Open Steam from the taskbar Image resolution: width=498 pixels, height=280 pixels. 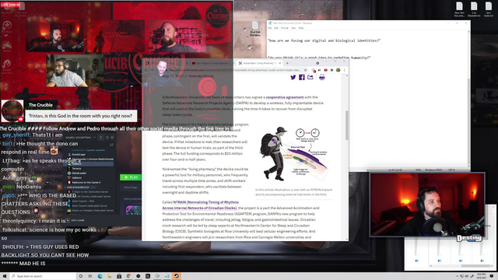pos(177,276)
